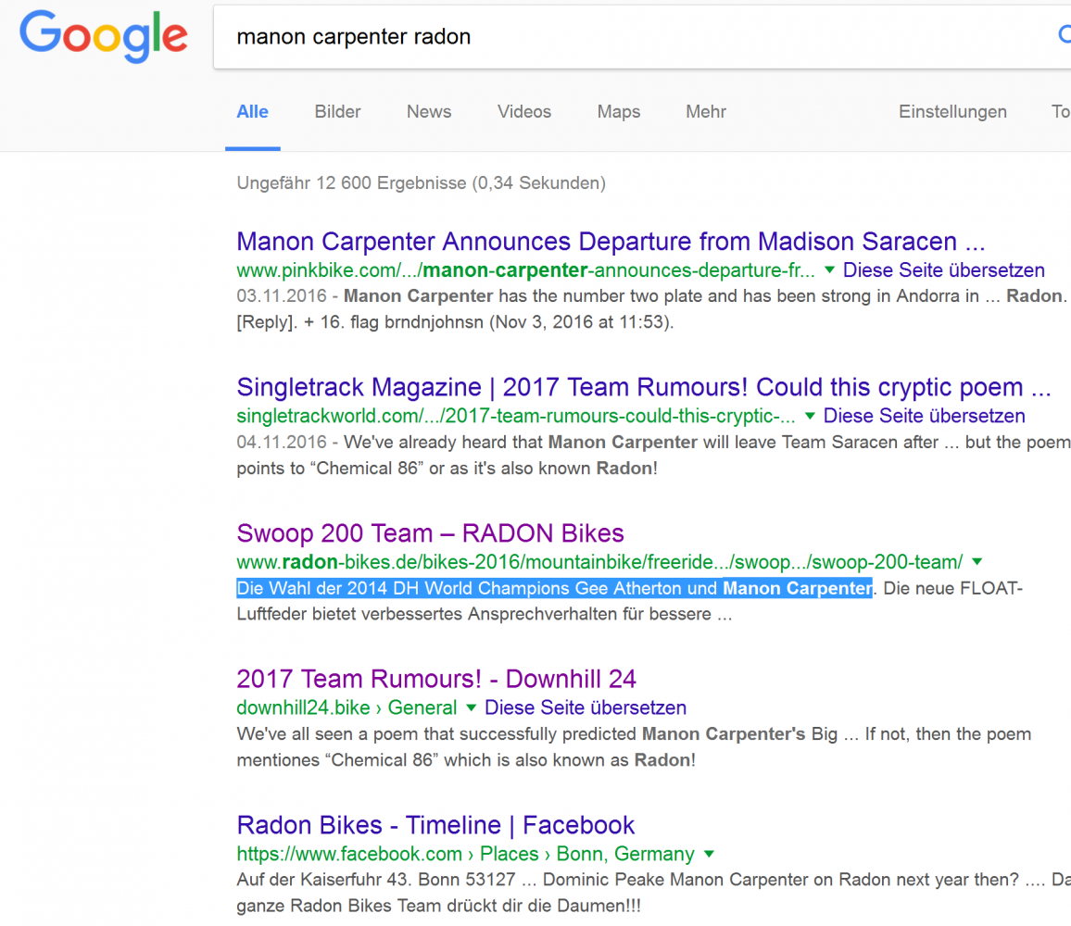Click the Google logo
The height and width of the screenshot is (926, 1071).
[103, 36]
